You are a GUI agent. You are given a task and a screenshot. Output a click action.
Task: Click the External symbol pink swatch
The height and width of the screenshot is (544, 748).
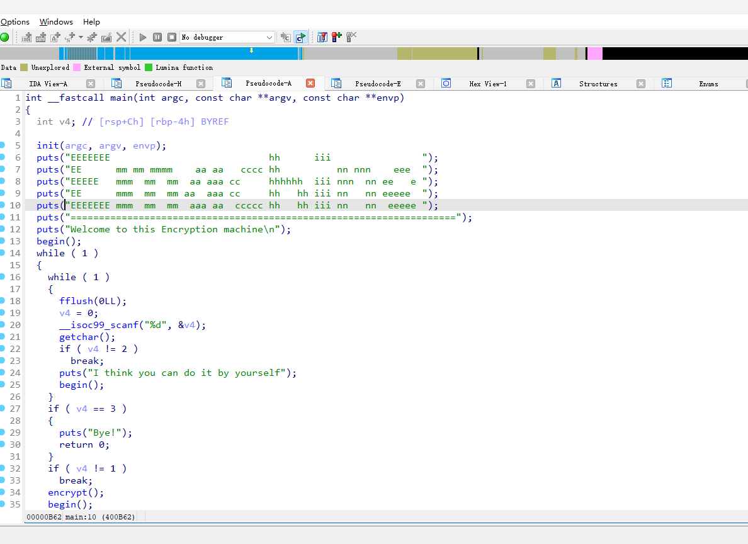click(77, 68)
